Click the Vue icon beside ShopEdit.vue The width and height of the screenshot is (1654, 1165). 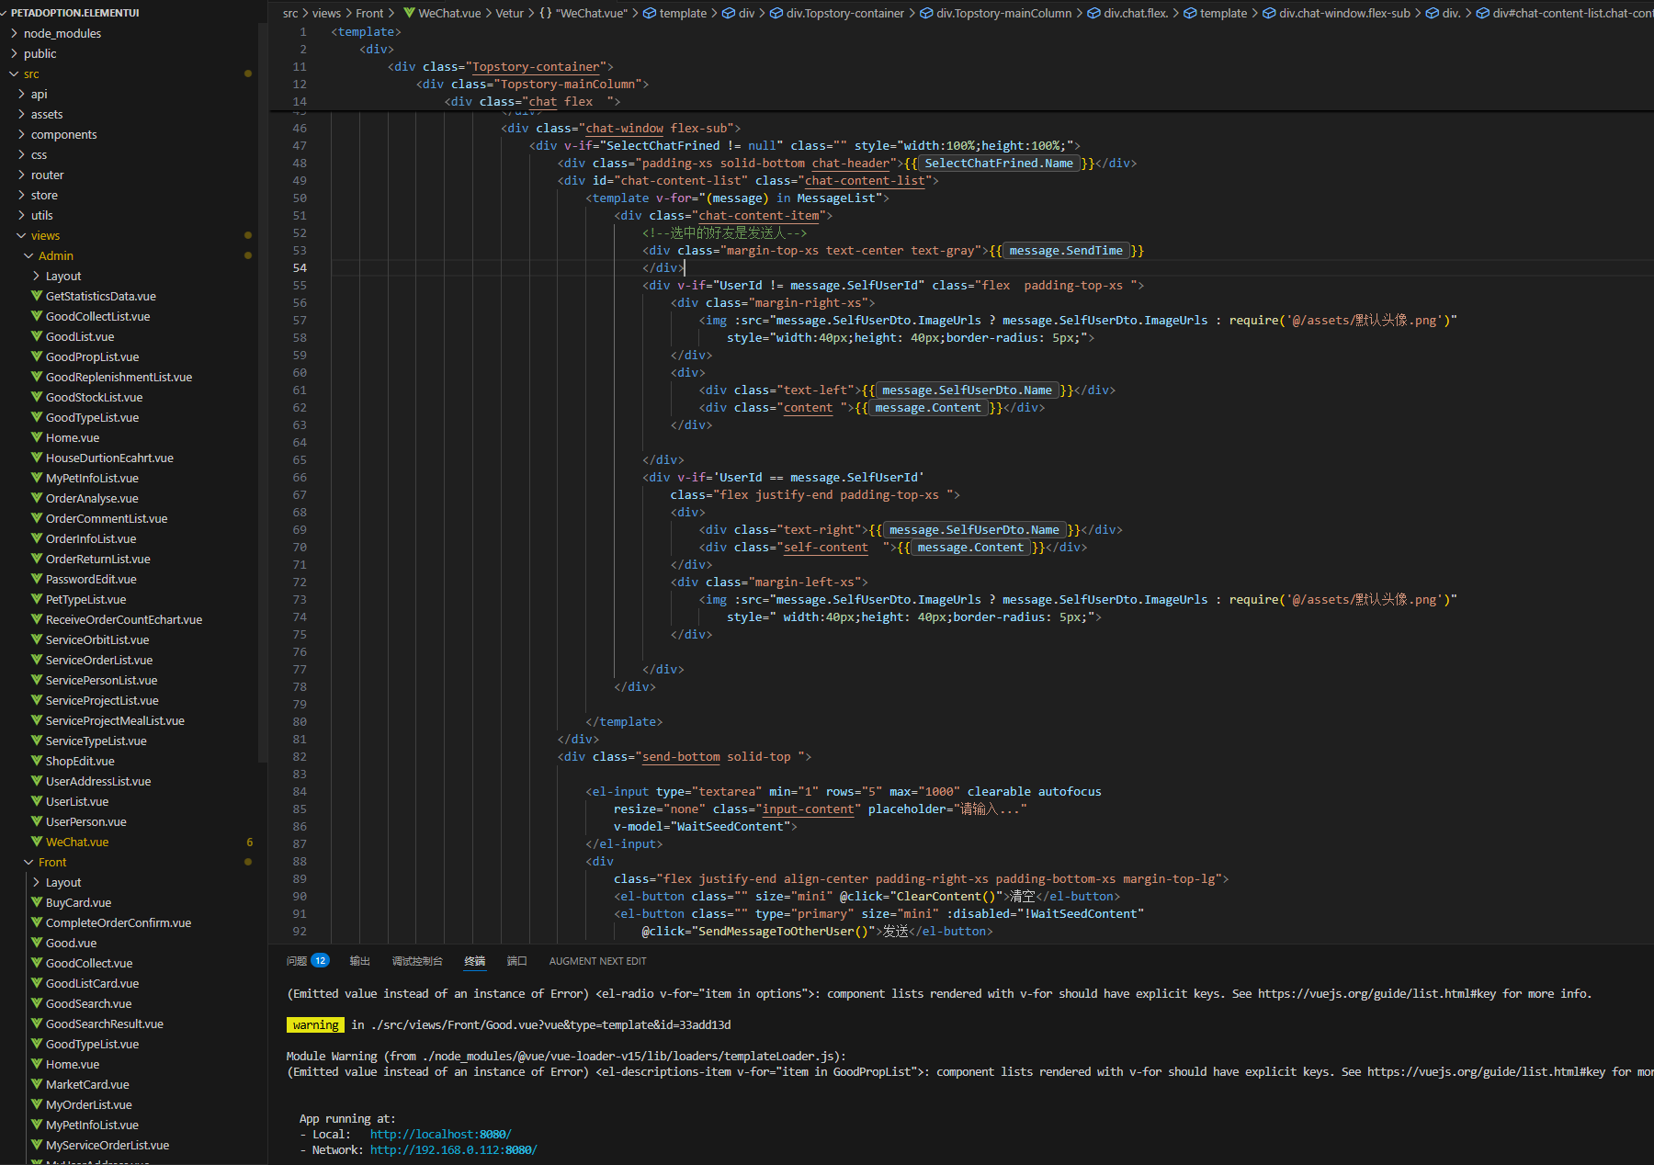(37, 761)
